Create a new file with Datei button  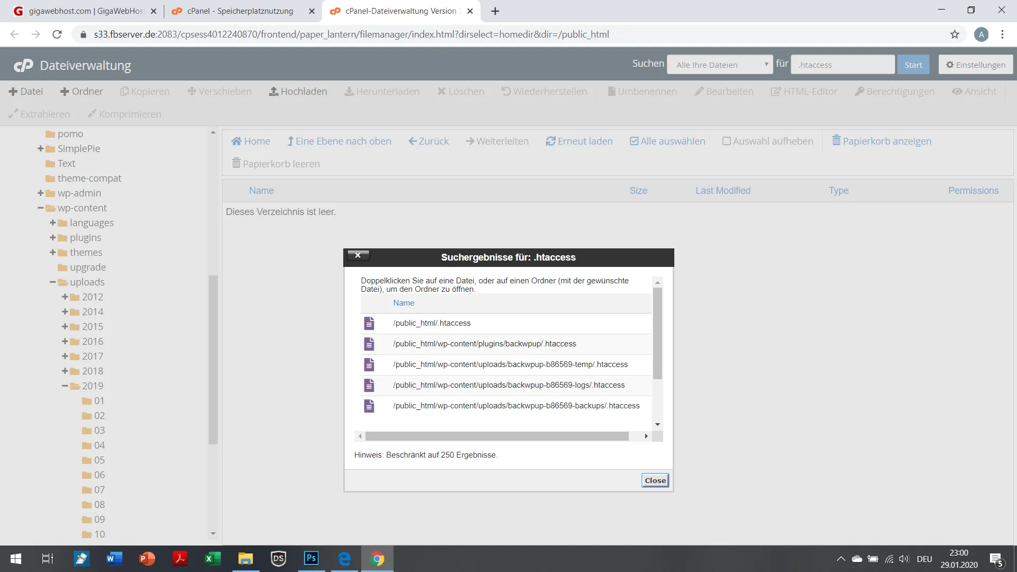tap(25, 91)
